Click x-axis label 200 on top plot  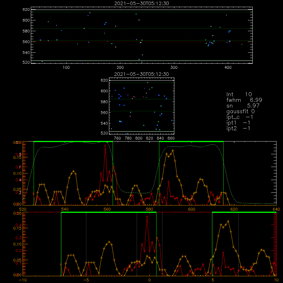[120, 68]
